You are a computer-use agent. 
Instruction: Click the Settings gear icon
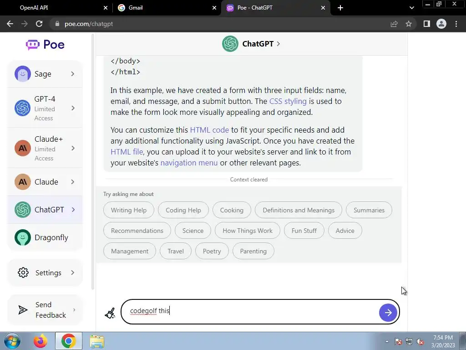pos(23,273)
